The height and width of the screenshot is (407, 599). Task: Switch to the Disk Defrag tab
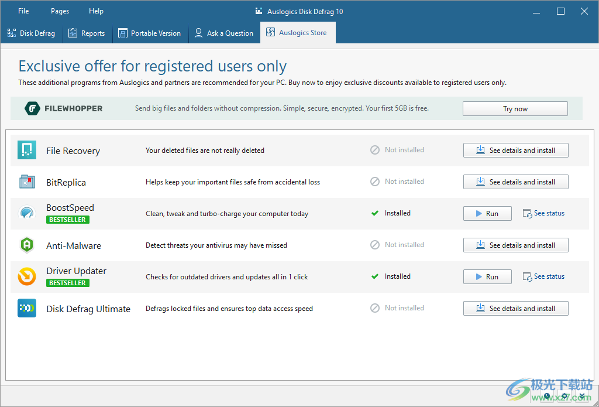pyautogui.click(x=32, y=33)
